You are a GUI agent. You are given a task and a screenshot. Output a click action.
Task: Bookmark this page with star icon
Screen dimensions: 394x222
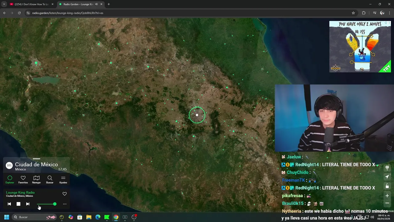click(353, 13)
